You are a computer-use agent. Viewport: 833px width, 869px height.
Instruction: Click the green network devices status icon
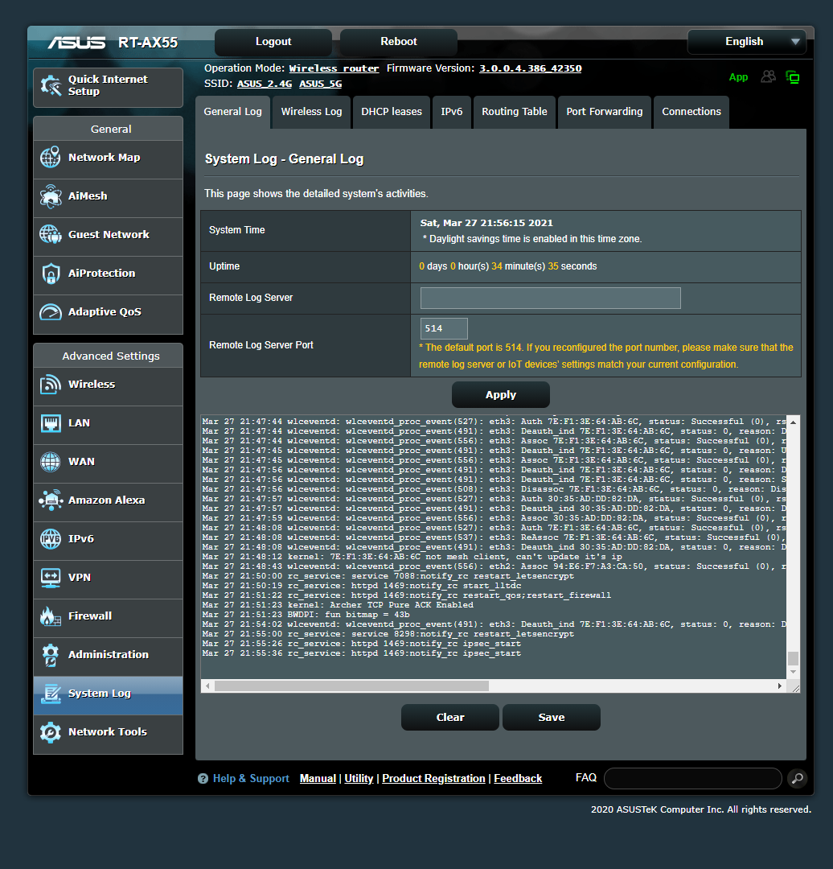[793, 77]
